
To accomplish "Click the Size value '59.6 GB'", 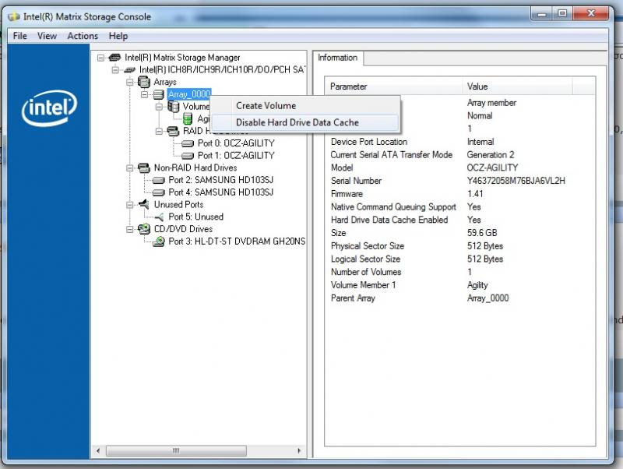I will tap(482, 233).
